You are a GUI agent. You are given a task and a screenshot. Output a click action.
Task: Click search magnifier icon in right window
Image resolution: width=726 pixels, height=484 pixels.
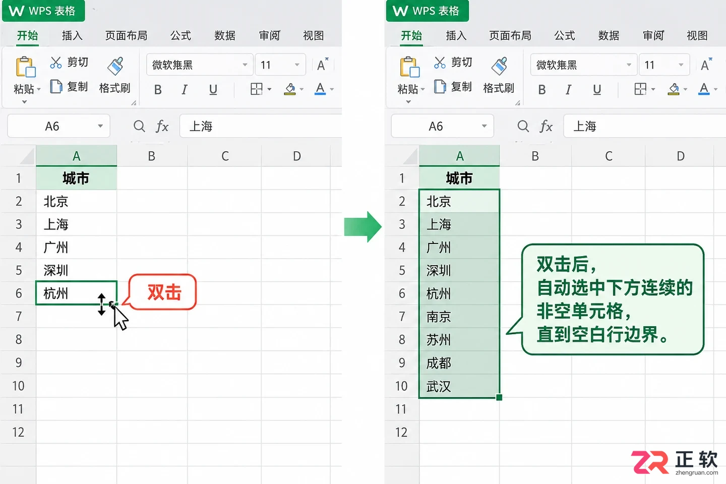pyautogui.click(x=523, y=126)
